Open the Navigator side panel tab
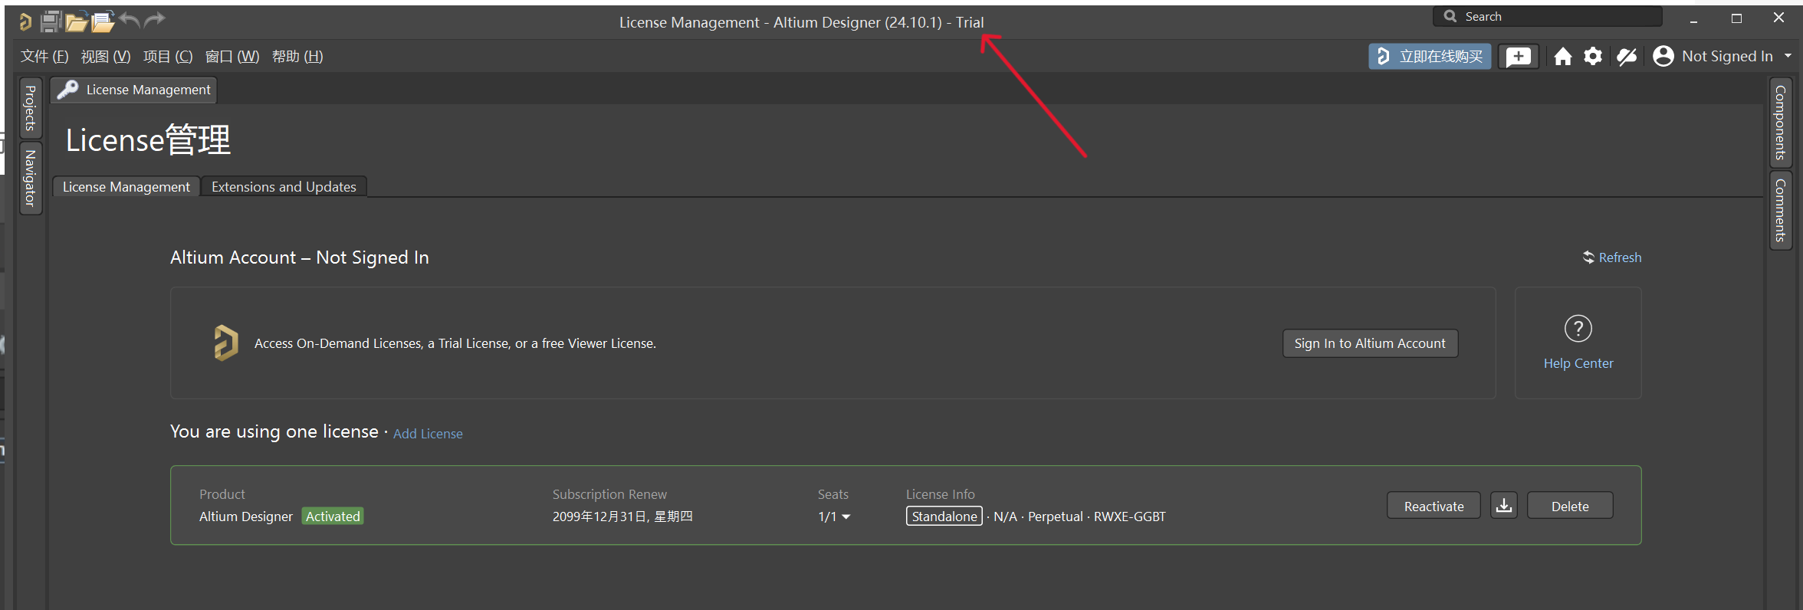Viewport: 1803px width, 610px height. (30, 178)
